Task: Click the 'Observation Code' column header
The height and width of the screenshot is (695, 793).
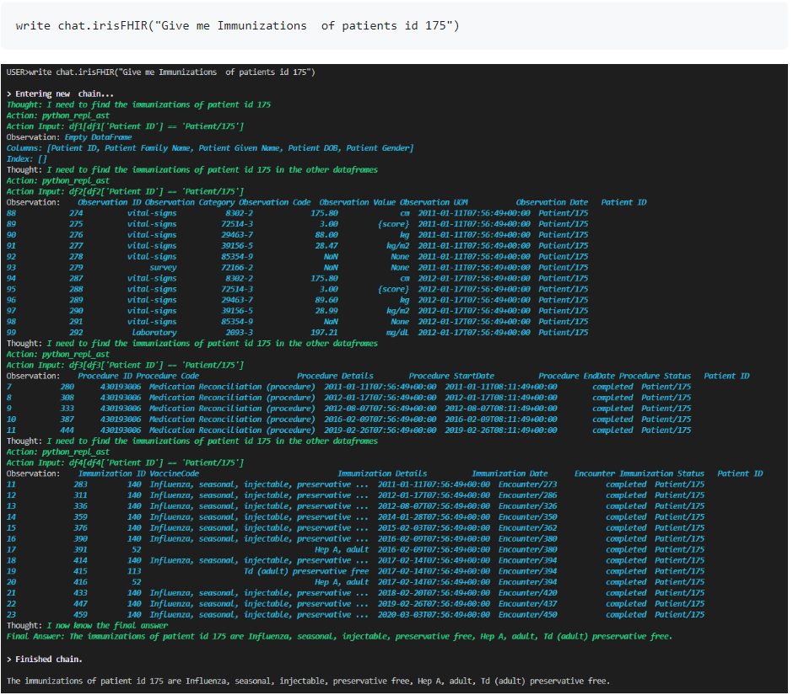Action: pyautogui.click(x=275, y=203)
